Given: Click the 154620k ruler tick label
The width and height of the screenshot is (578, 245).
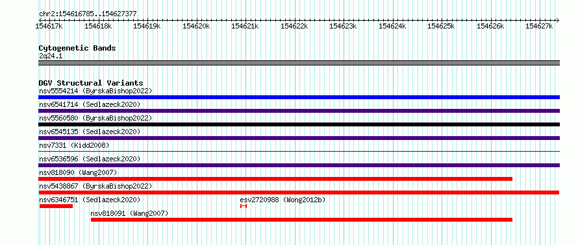Looking at the screenshot, I should tap(197, 26).
